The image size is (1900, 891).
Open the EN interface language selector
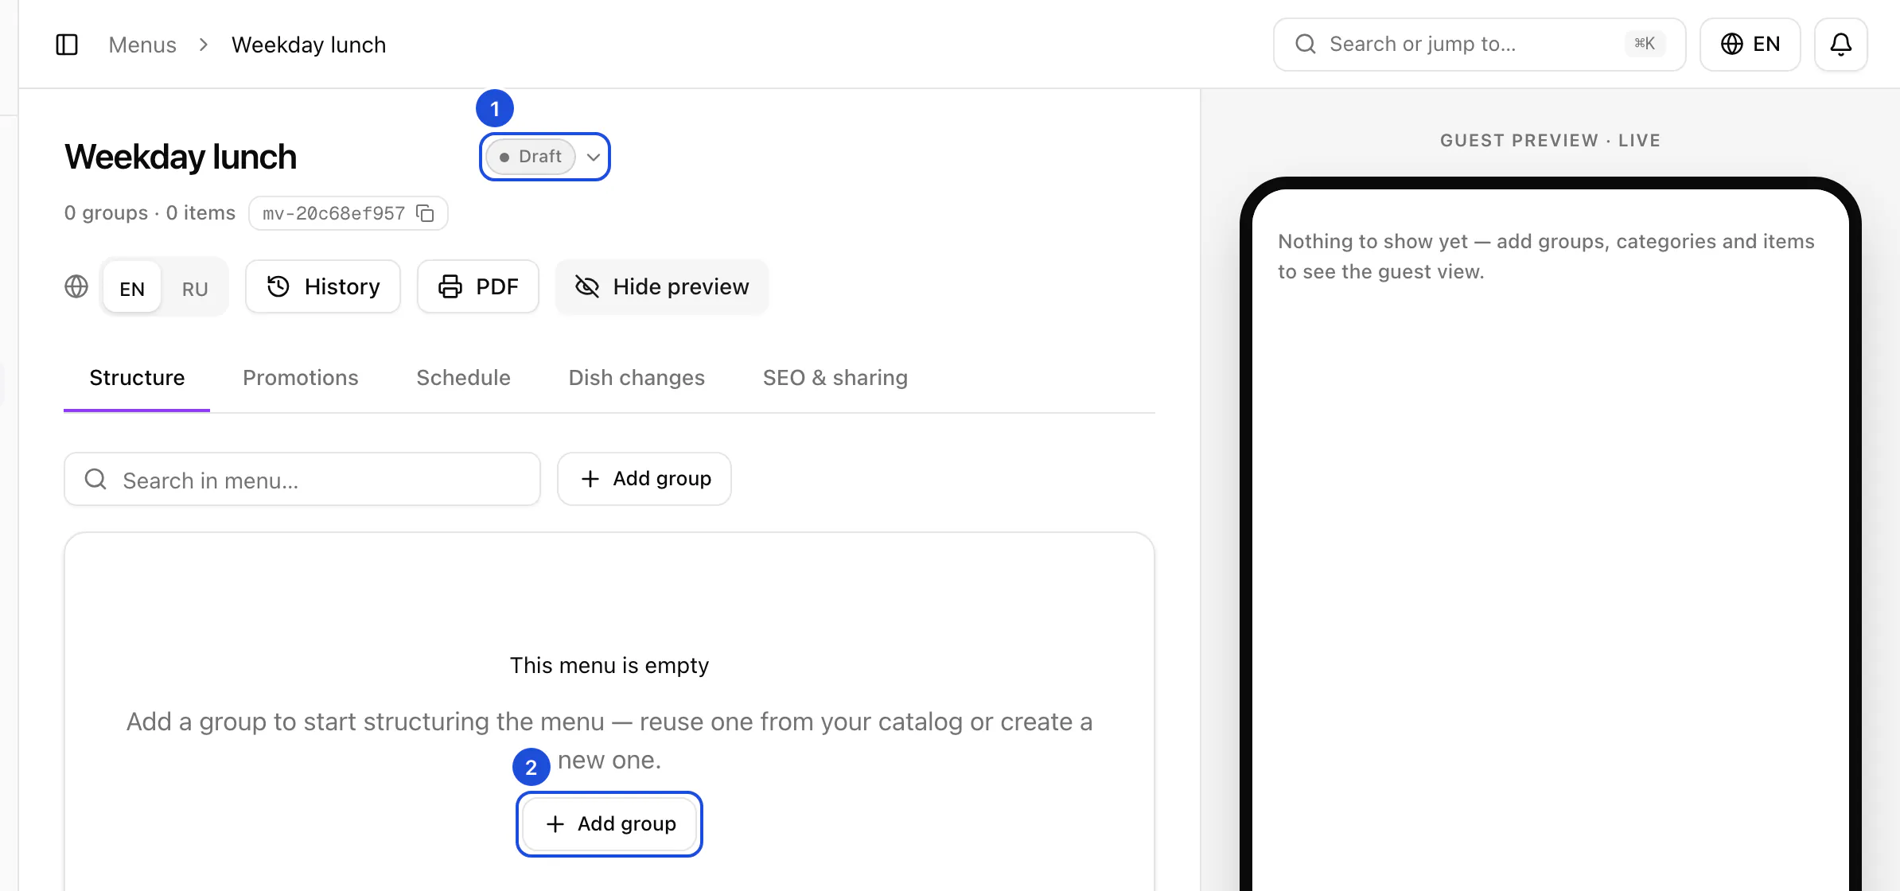[x=1750, y=45]
